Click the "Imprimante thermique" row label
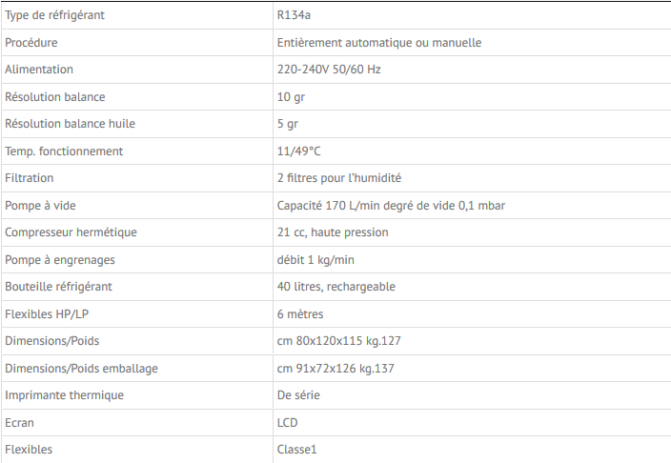This screenshot has width=671, height=463. (x=65, y=394)
